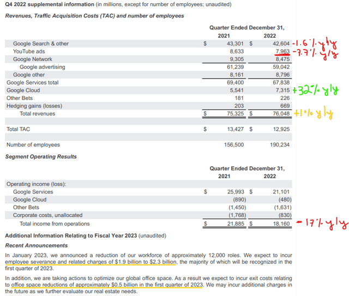Screen dimensions: 349x296
Task: Select the (480) Google Cloud loss value
Action: point(285,200)
